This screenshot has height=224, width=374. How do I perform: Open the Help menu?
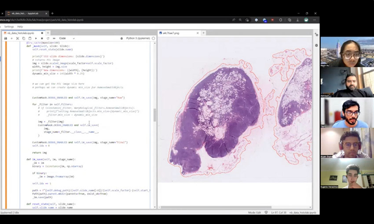tap(20, 27)
